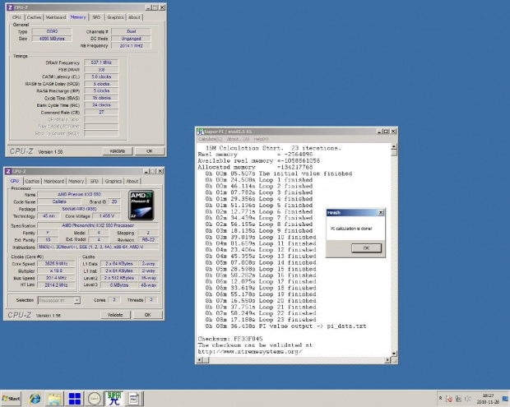Click the Core Voltage value field
The height and width of the screenshot is (407, 510).
(106, 216)
